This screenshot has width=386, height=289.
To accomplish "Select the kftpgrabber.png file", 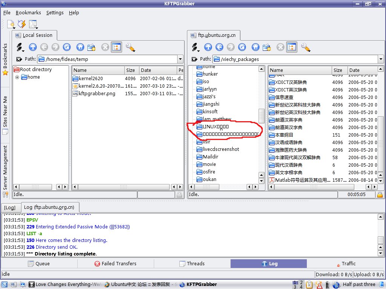I will (x=97, y=93).
